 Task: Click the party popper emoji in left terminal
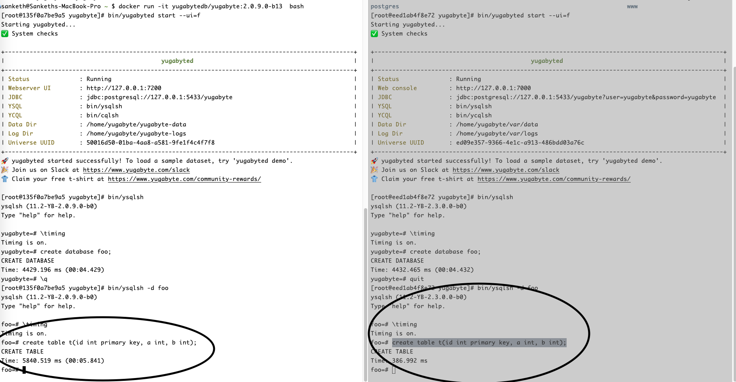[x=5, y=170]
